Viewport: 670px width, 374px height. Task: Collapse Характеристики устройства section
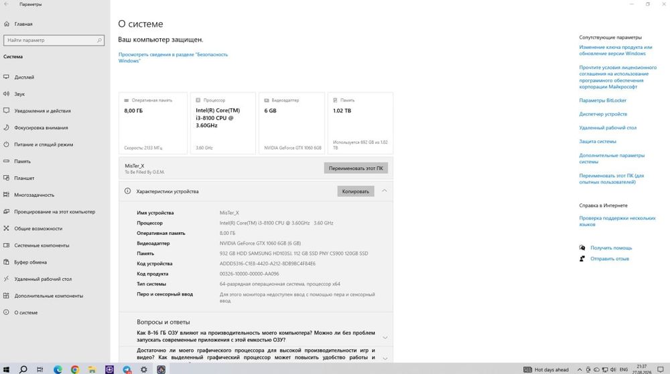385,191
